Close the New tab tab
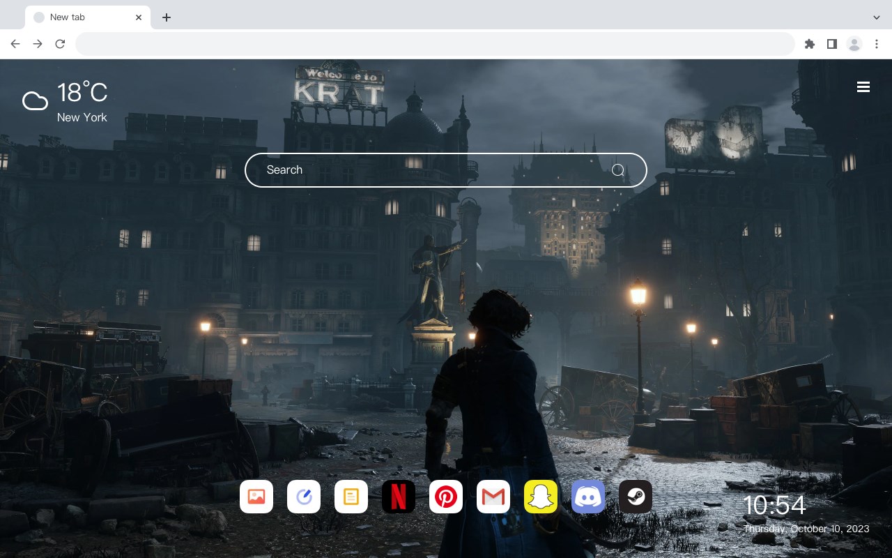 coord(139,17)
